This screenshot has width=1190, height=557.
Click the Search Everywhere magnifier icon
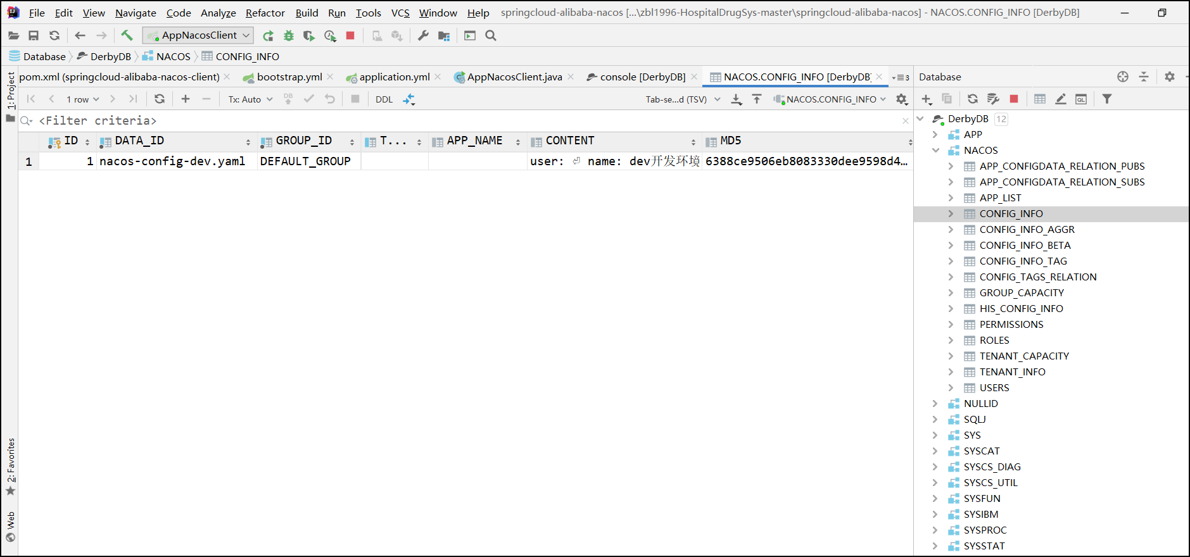click(x=491, y=35)
